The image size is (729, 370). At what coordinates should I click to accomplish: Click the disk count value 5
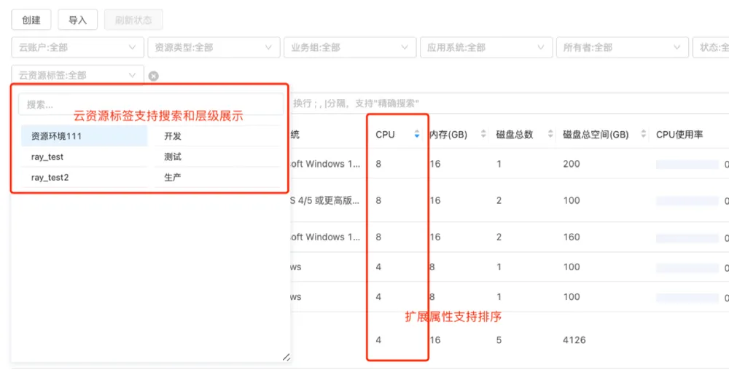[499, 340]
